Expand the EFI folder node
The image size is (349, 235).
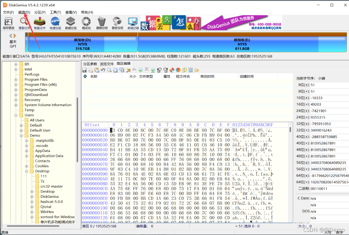pos(16,64)
